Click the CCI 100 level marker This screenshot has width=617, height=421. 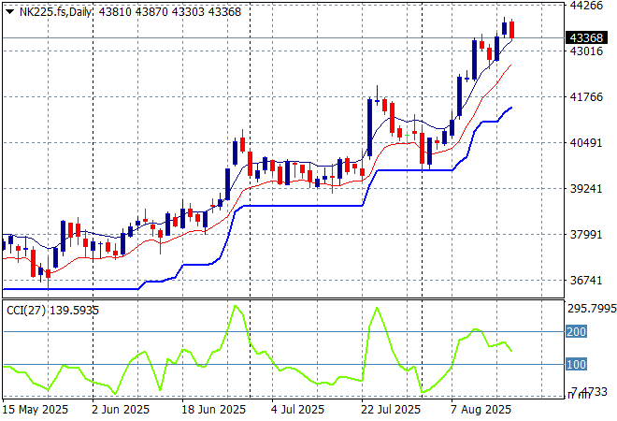pos(576,364)
